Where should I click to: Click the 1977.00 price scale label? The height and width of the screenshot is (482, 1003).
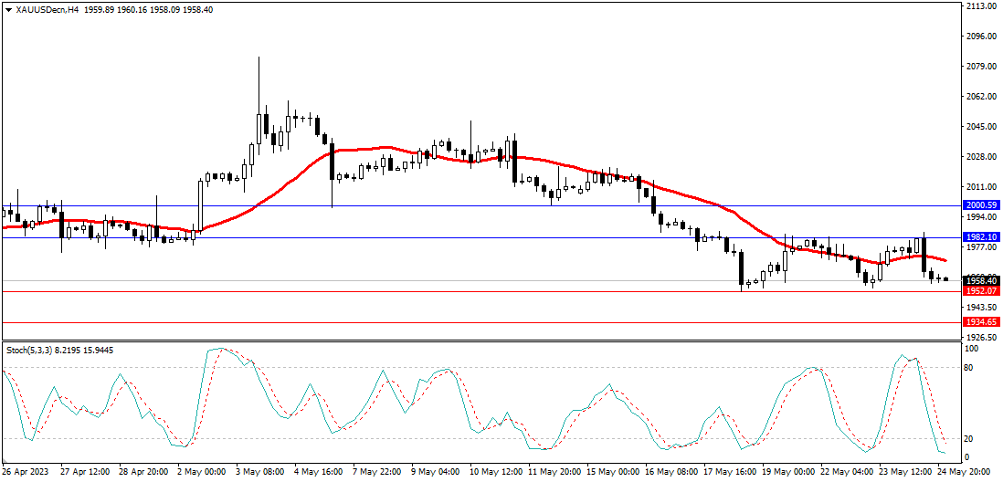982,246
